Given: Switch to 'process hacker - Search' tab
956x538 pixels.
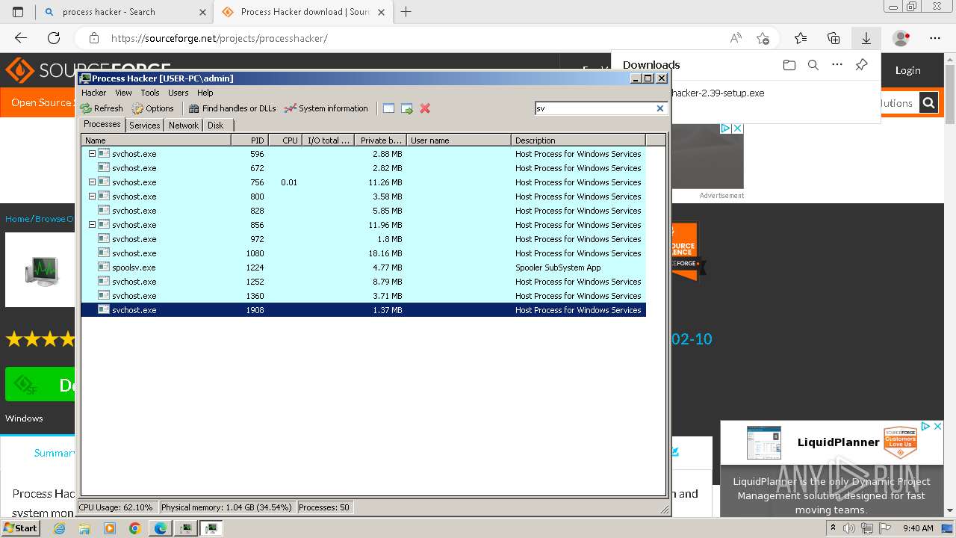Looking at the screenshot, I should (x=124, y=12).
